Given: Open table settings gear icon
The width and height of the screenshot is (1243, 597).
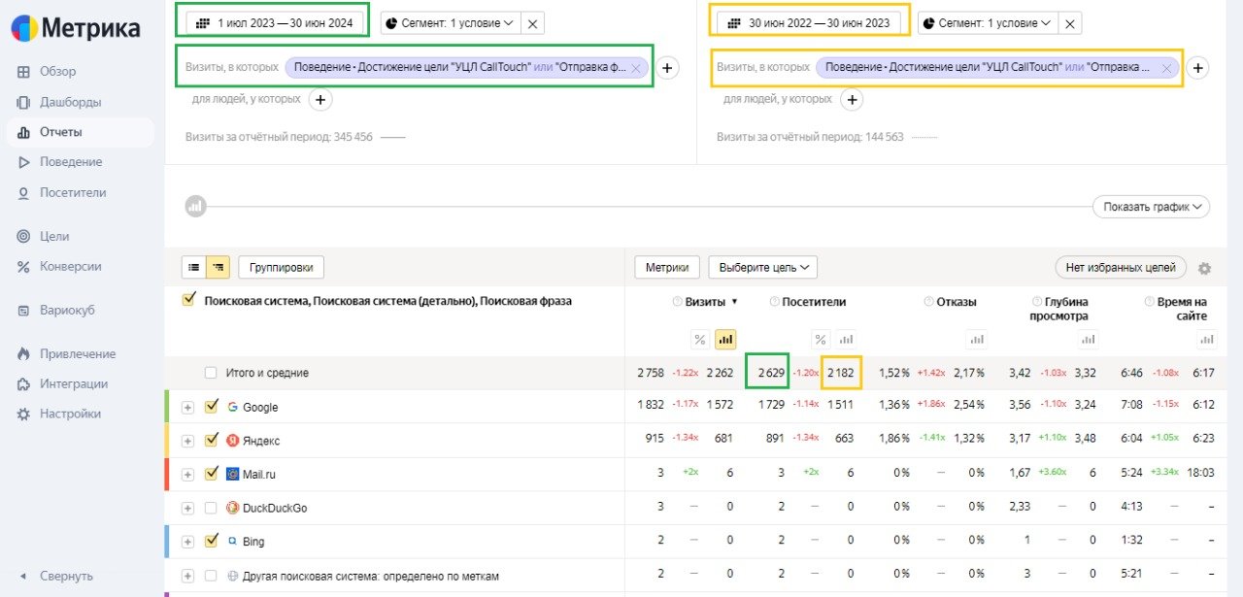Looking at the screenshot, I should [1204, 269].
